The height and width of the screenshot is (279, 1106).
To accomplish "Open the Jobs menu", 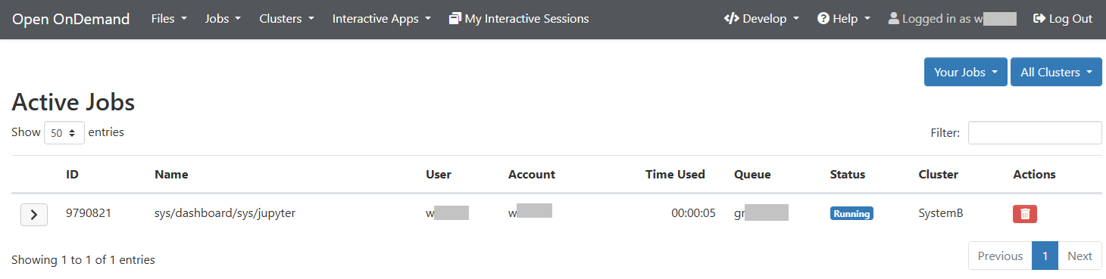I will pos(223,19).
